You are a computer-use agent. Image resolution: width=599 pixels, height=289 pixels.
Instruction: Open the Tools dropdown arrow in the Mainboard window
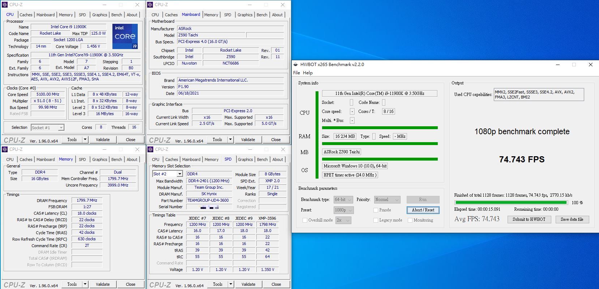231,140
